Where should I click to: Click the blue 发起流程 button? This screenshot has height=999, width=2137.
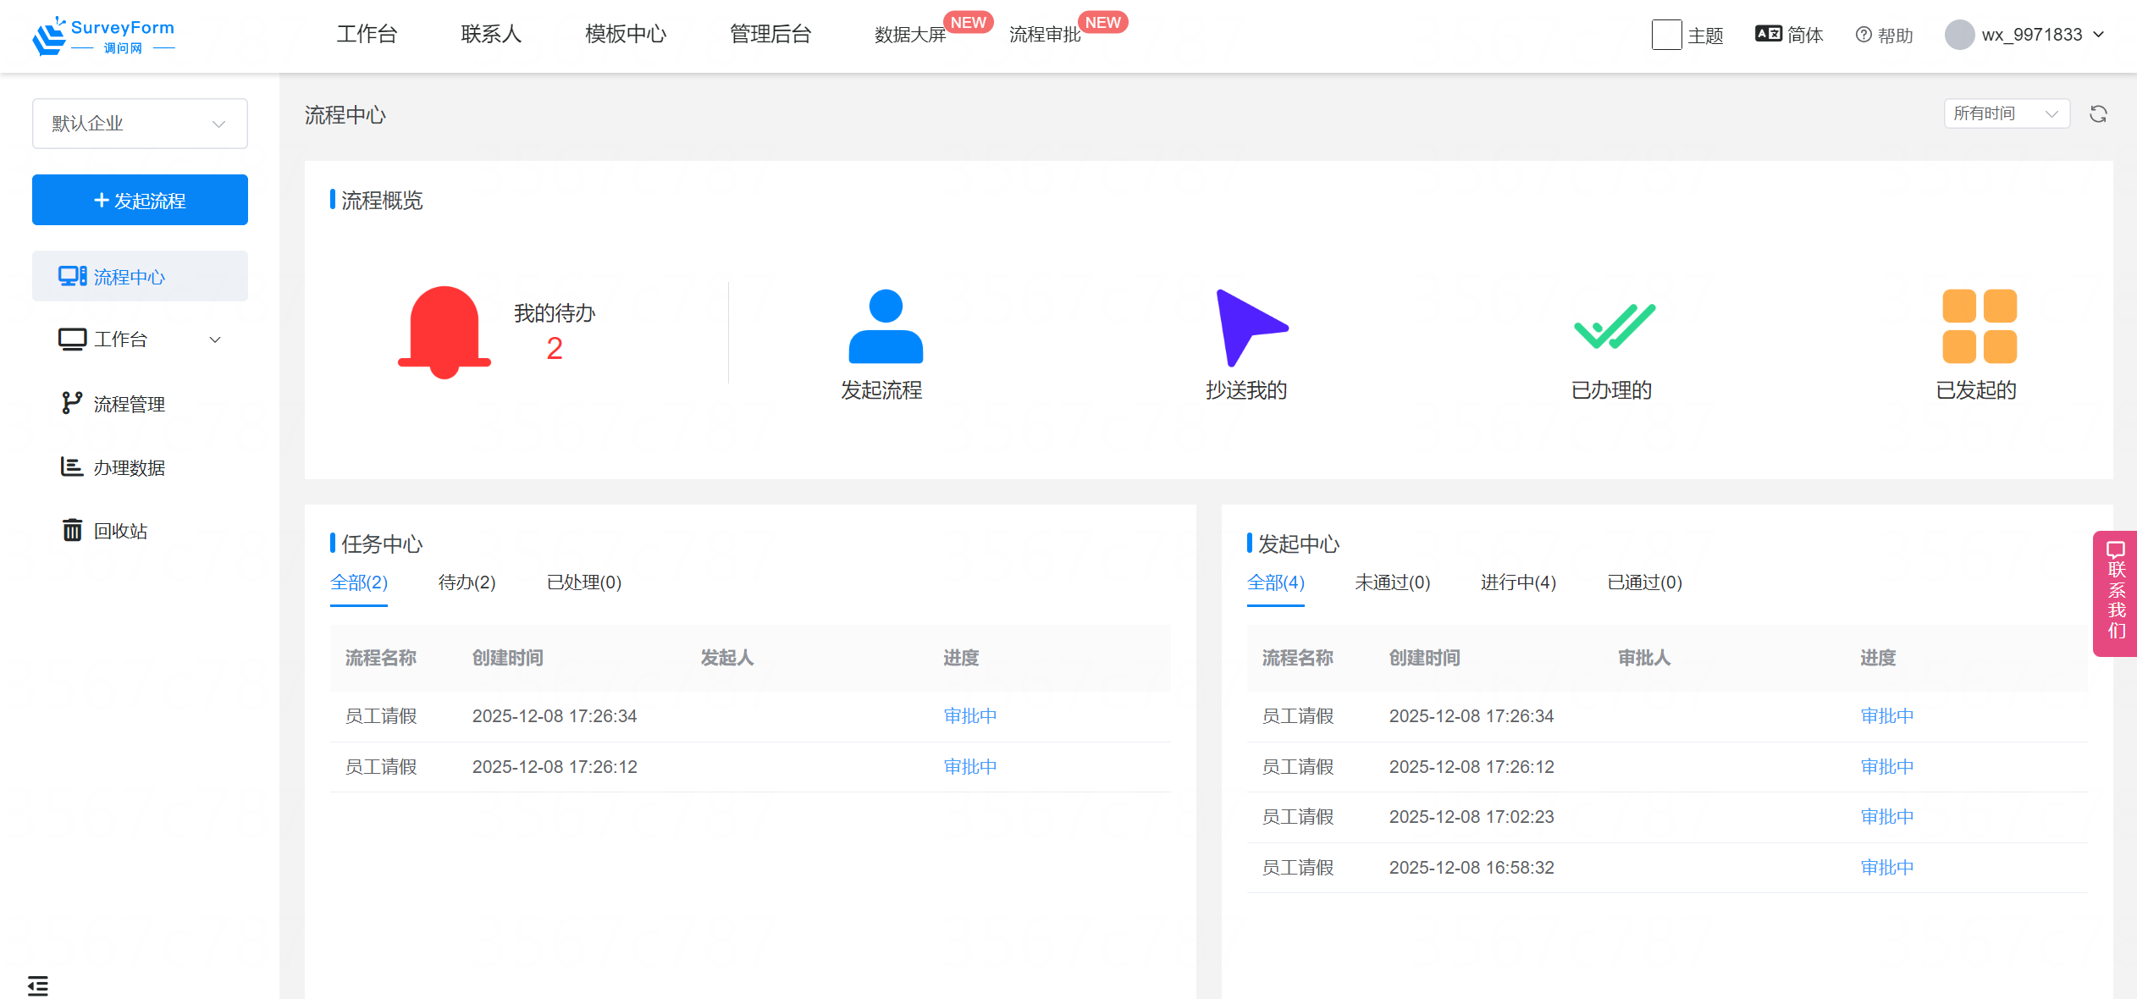point(140,201)
